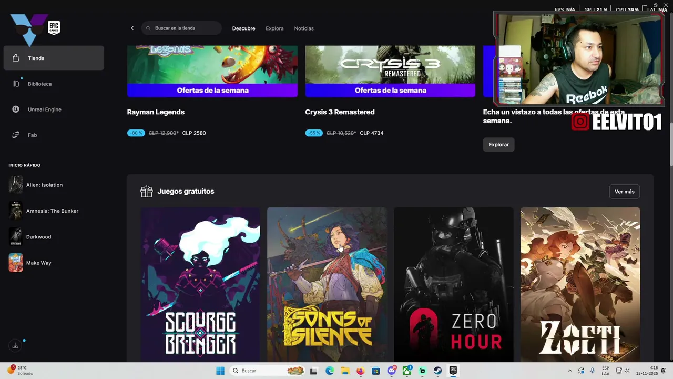Open Unreal Engine in the sidebar
This screenshot has height=379, width=673.
[x=54, y=109]
